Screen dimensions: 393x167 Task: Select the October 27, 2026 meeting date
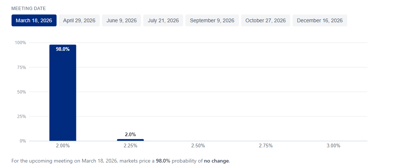265,20
